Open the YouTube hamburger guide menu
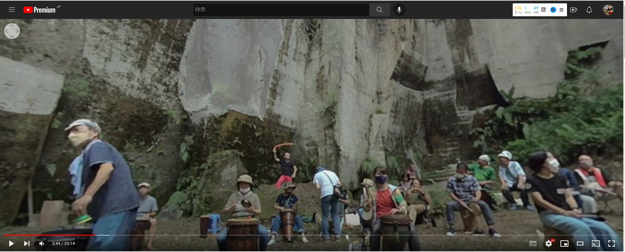 (12, 10)
